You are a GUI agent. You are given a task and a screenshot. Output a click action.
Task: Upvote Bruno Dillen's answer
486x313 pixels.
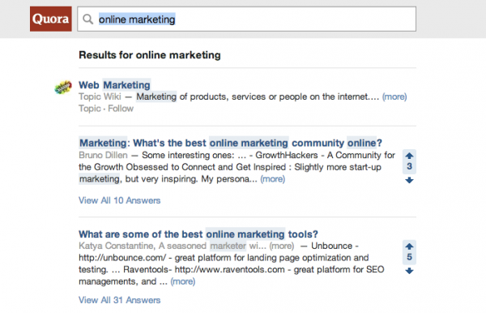(409, 156)
